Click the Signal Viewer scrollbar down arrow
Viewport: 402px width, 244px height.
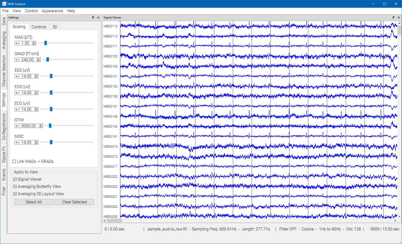click(x=399, y=216)
